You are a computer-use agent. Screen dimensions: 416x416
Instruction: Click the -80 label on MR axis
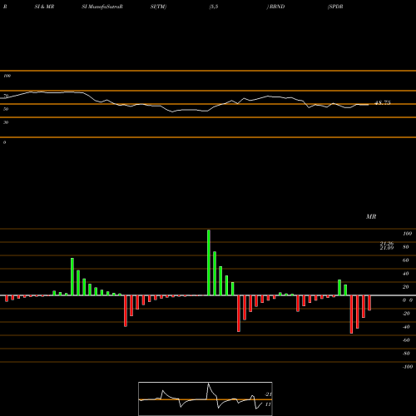coord(406,354)
